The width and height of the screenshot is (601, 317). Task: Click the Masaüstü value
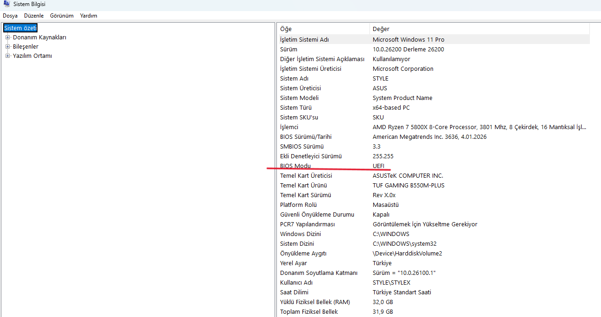point(386,205)
